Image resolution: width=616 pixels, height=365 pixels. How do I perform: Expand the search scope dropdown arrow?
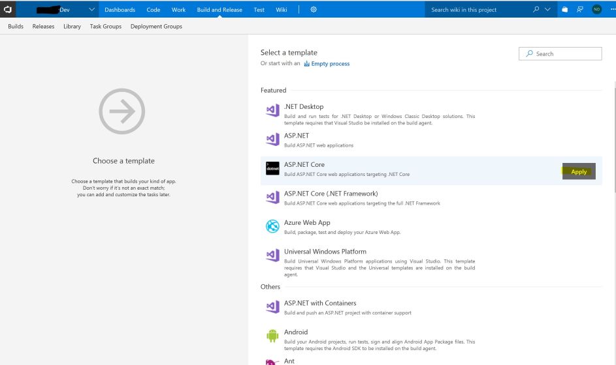[547, 10]
